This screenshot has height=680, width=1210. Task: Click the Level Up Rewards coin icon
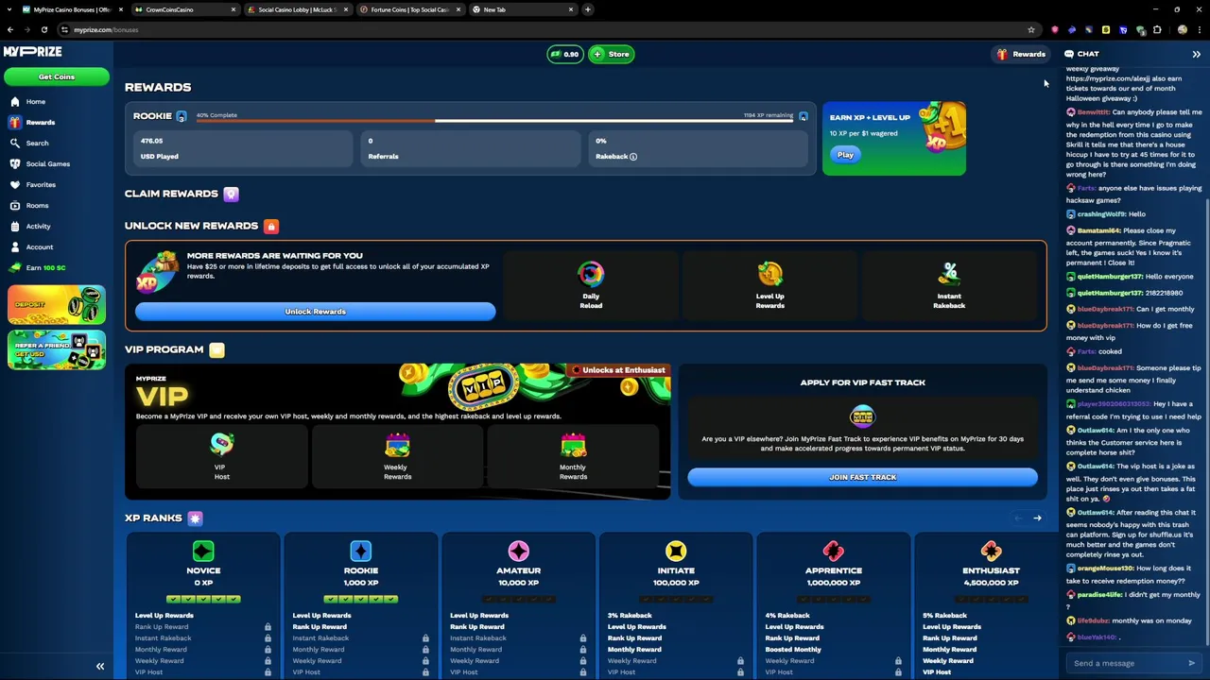click(769, 274)
